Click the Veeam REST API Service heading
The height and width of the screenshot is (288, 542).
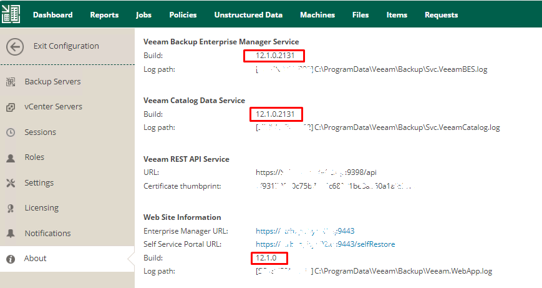186,159
